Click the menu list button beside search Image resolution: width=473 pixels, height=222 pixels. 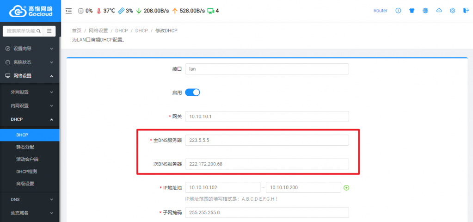49,31
